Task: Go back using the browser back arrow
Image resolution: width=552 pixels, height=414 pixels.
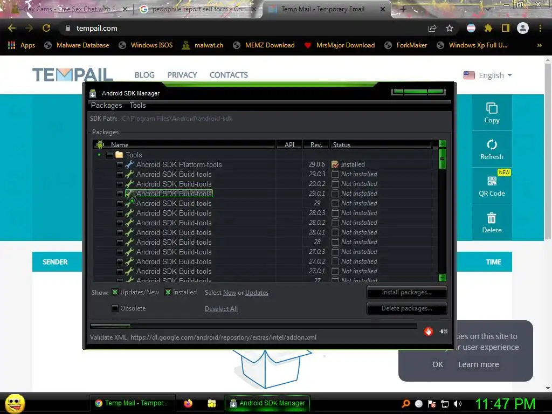Action: pyautogui.click(x=12, y=28)
